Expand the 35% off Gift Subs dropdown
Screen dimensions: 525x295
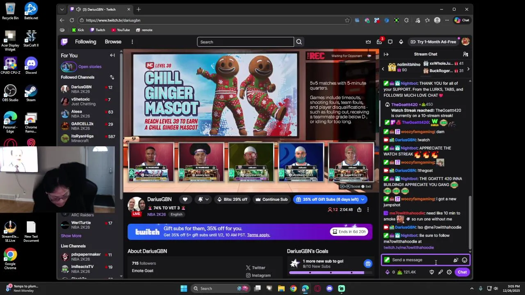click(x=363, y=200)
